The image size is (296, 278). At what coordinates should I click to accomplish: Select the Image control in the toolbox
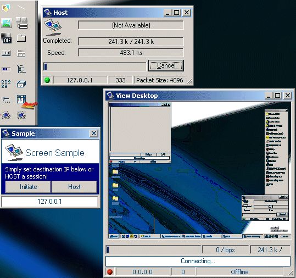(6, 23)
